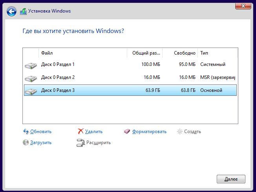
Task: Select the Форматировать link
Action: click(149, 132)
